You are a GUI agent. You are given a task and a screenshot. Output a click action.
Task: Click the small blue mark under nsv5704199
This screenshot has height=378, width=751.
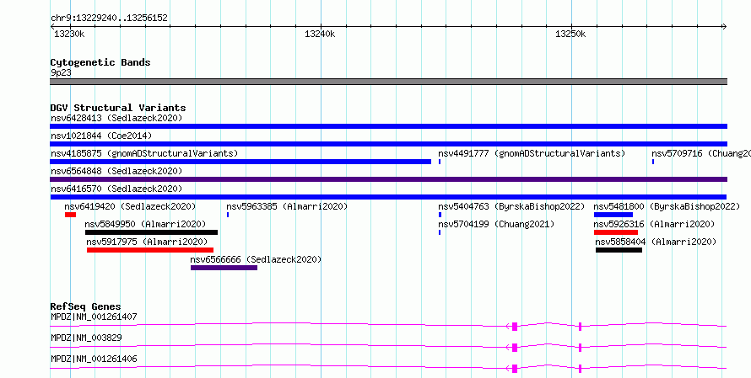[440, 232]
